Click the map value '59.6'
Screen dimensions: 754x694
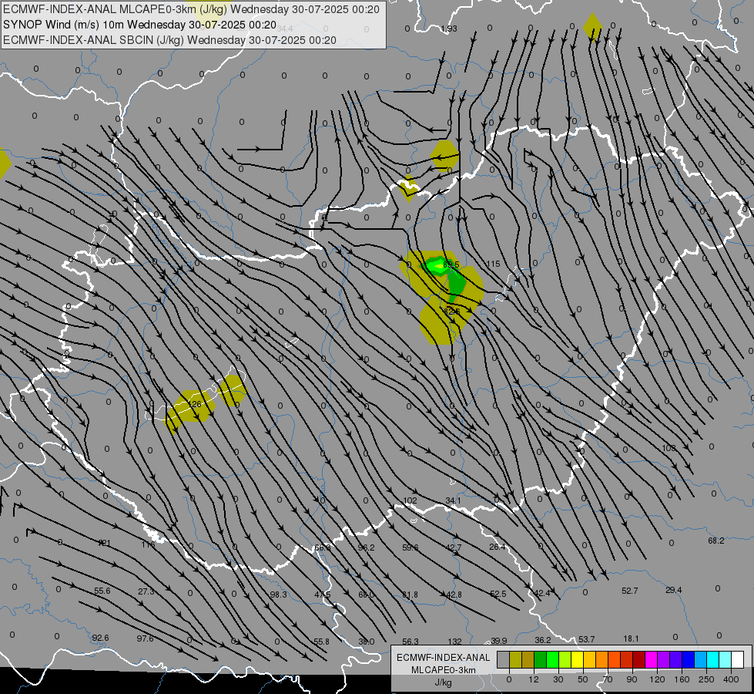(411, 547)
